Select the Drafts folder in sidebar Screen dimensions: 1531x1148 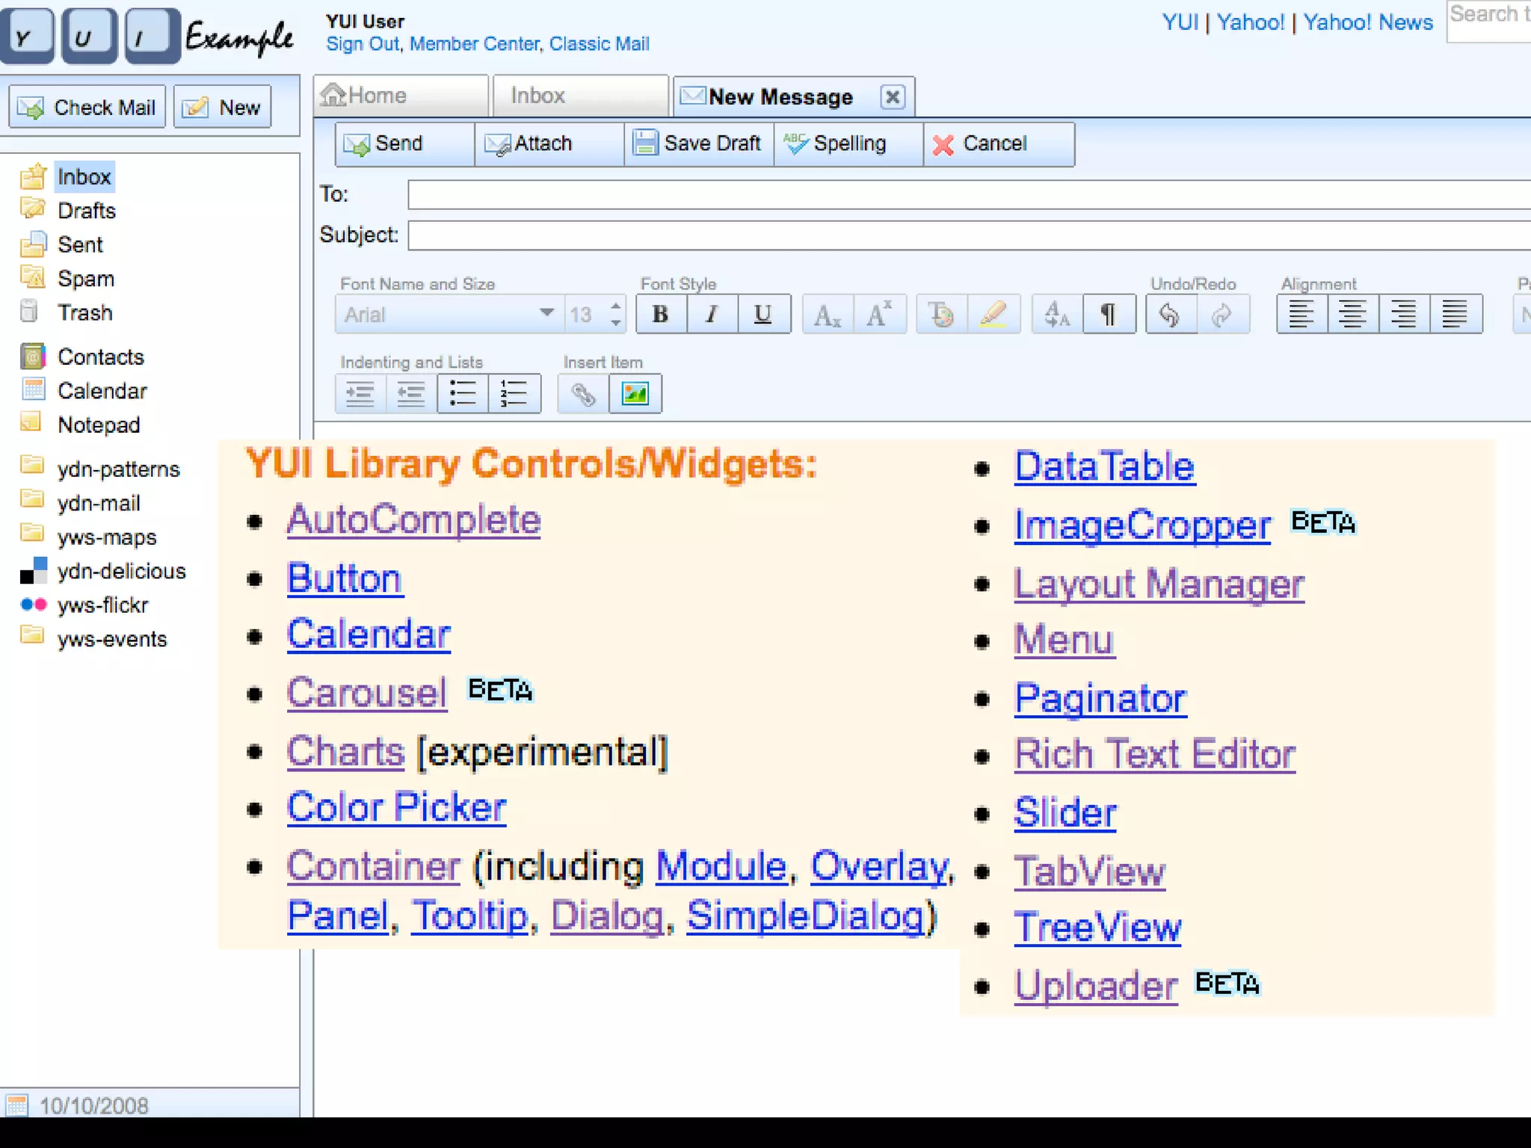click(87, 211)
